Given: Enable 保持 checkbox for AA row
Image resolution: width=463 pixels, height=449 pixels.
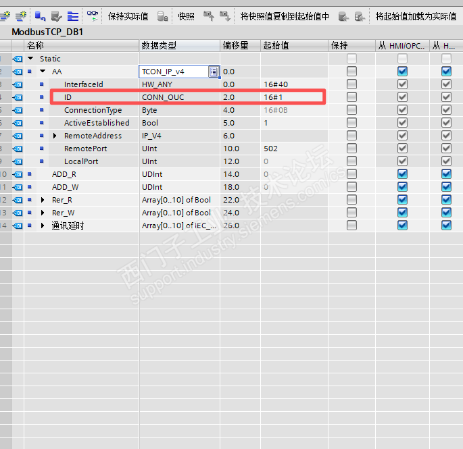Looking at the screenshot, I should (x=351, y=72).
